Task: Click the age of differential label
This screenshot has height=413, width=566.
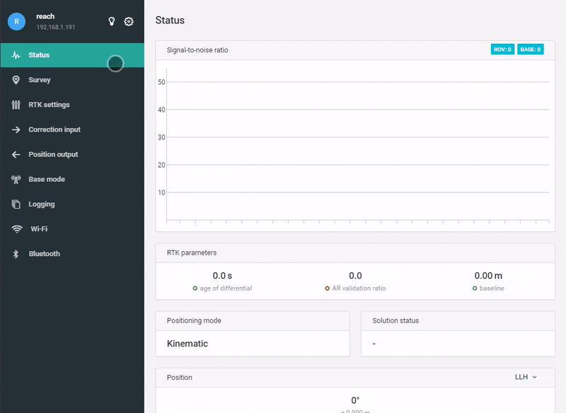Action: [226, 289]
